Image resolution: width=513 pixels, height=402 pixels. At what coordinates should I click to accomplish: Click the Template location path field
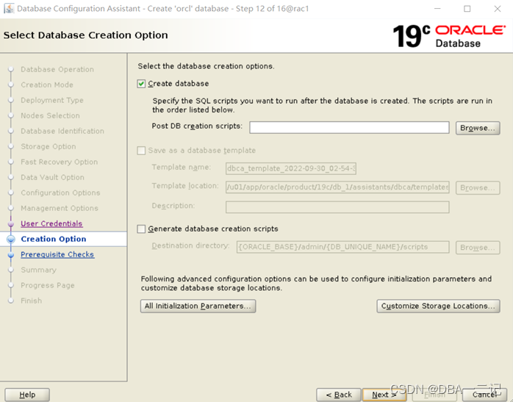tap(337, 187)
